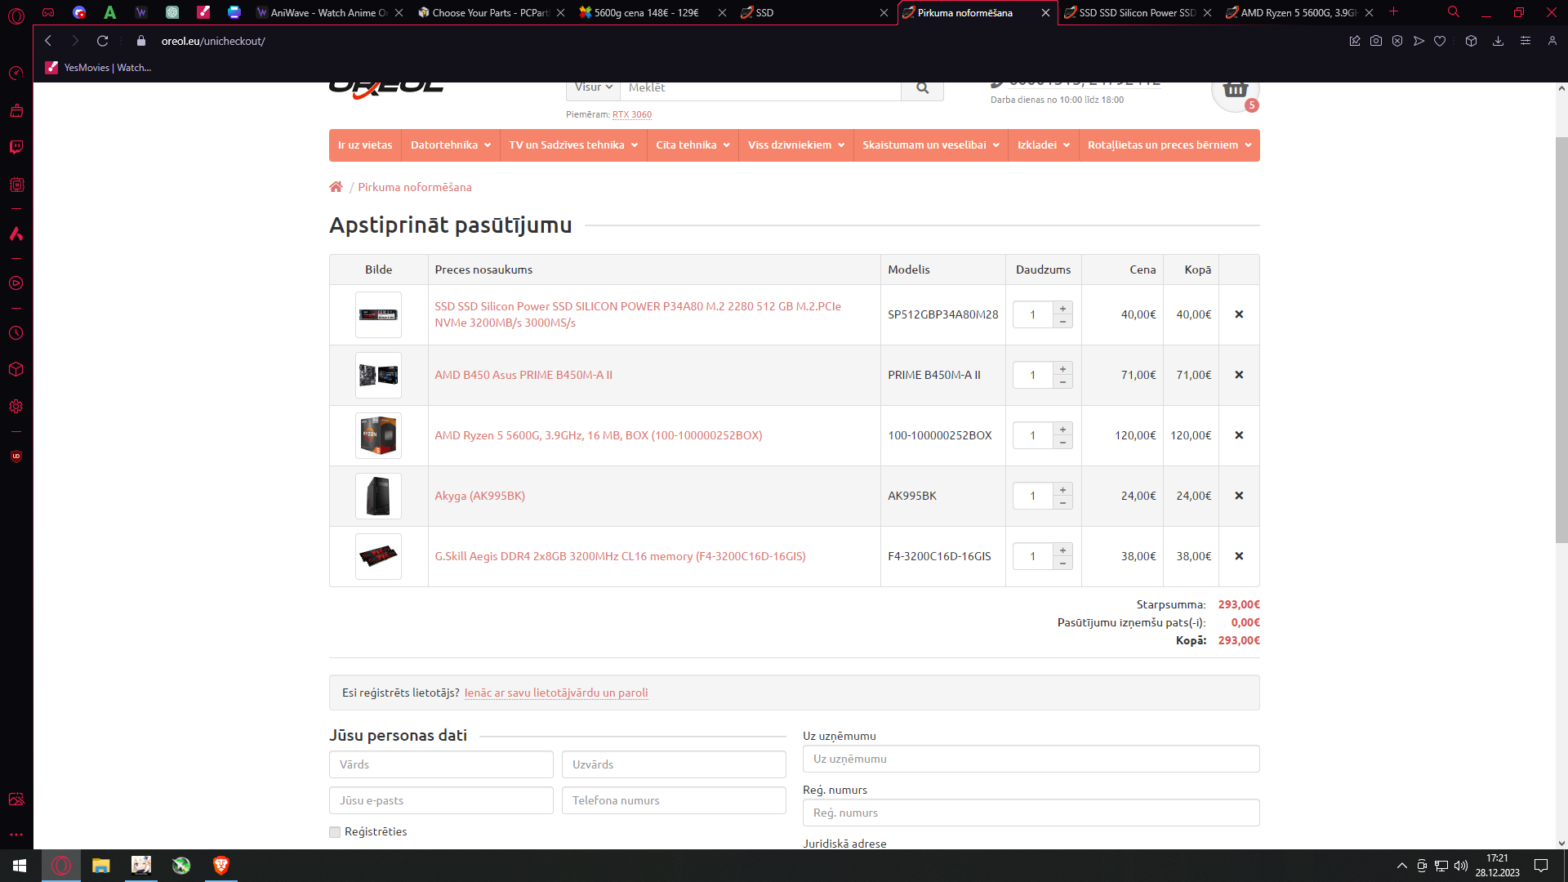
Task: Expand the Datortehnika menu
Action: click(450, 145)
